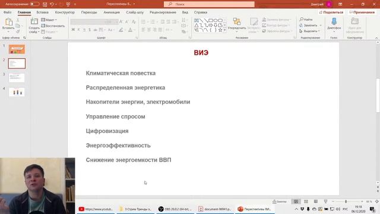This screenshot has height=214, width=380.
Task: Click the numbered list icon
Action: click(153, 22)
